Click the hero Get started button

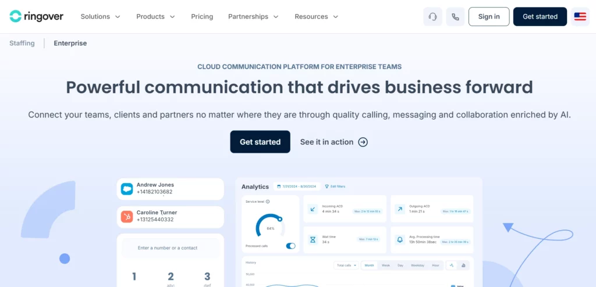click(260, 142)
